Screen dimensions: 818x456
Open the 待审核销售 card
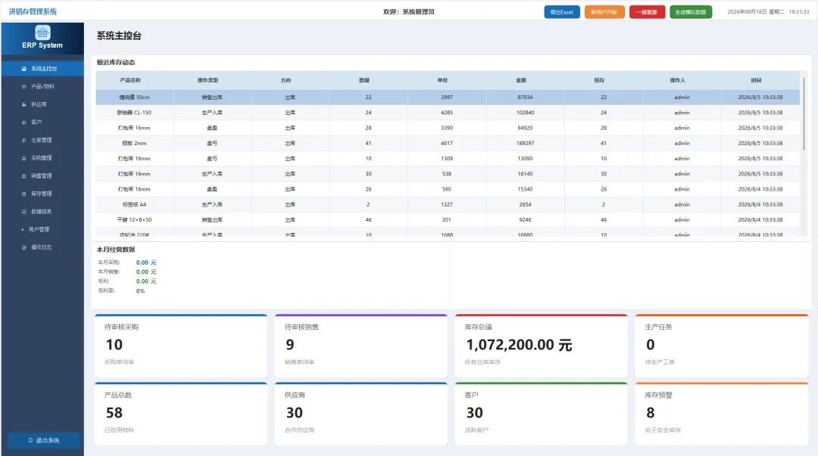pyautogui.click(x=361, y=346)
